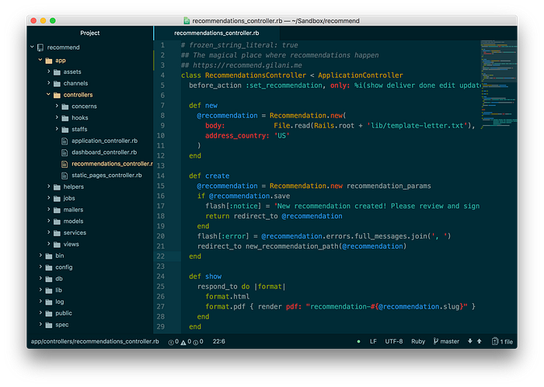Change line ending via LF selector
The height and width of the screenshot is (387, 544).
click(x=373, y=341)
